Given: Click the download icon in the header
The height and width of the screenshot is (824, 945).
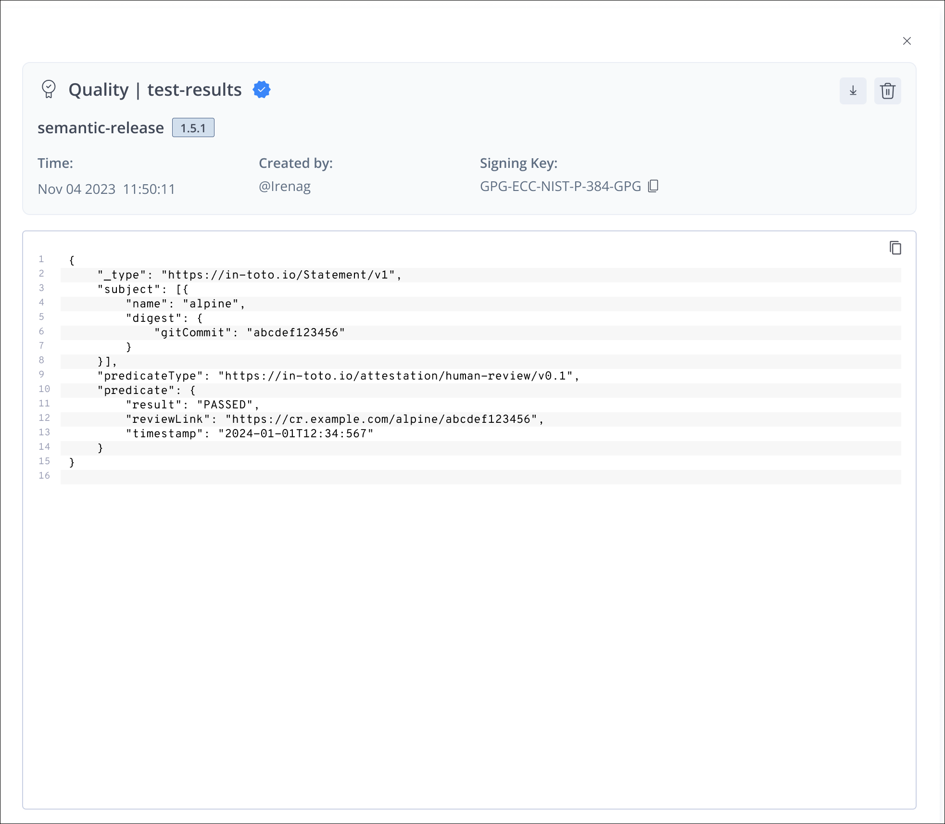Looking at the screenshot, I should (853, 90).
